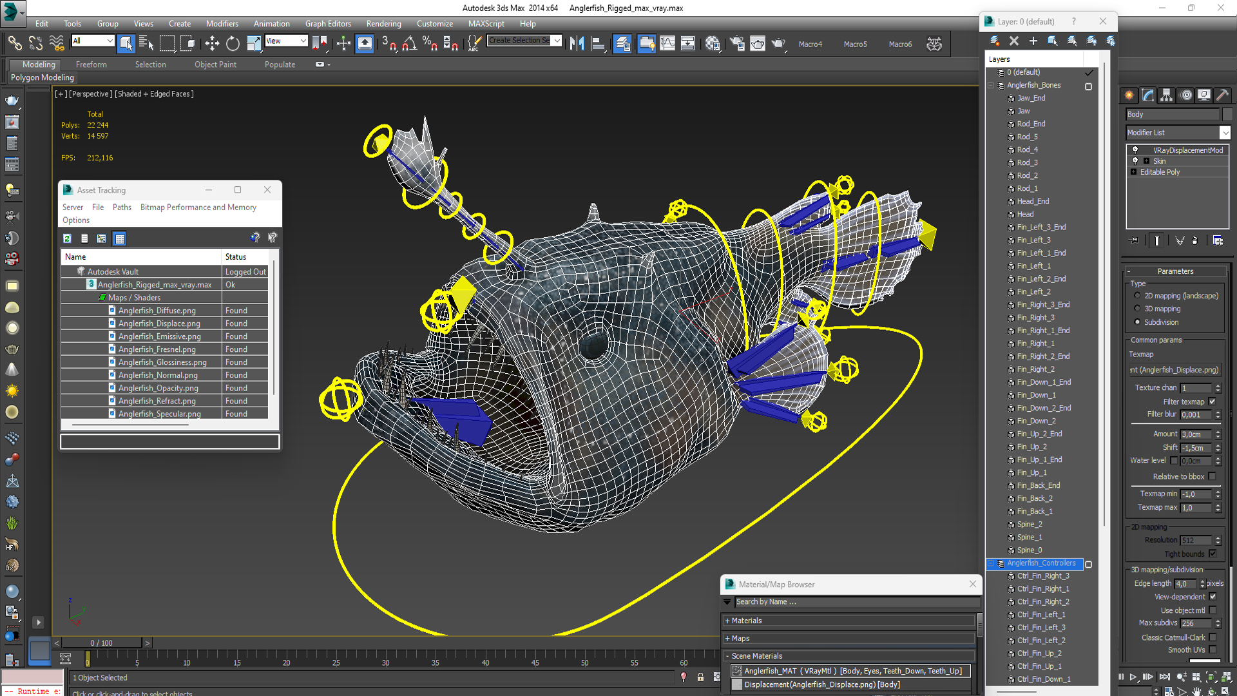Click the Macro4 button

pos(810,44)
